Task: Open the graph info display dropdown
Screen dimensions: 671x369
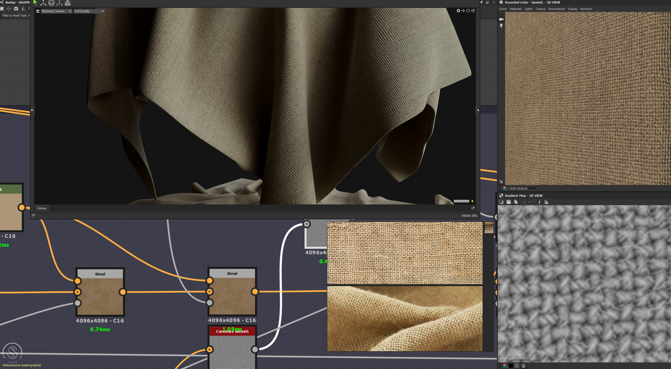Action: coord(23,9)
